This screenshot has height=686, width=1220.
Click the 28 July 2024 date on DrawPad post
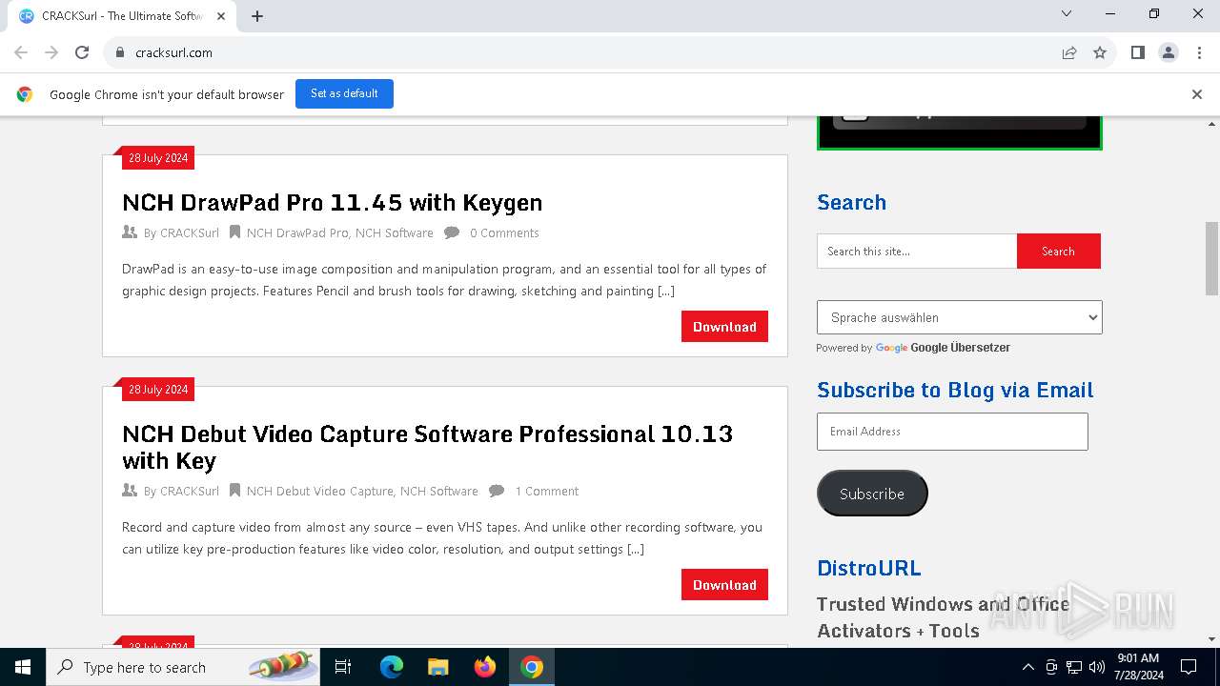click(158, 158)
